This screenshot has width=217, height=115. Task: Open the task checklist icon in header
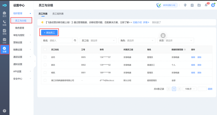(192, 5)
